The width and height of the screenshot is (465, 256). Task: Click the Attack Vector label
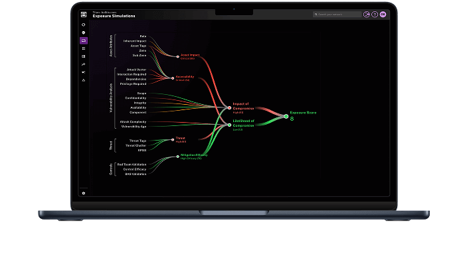pos(136,70)
